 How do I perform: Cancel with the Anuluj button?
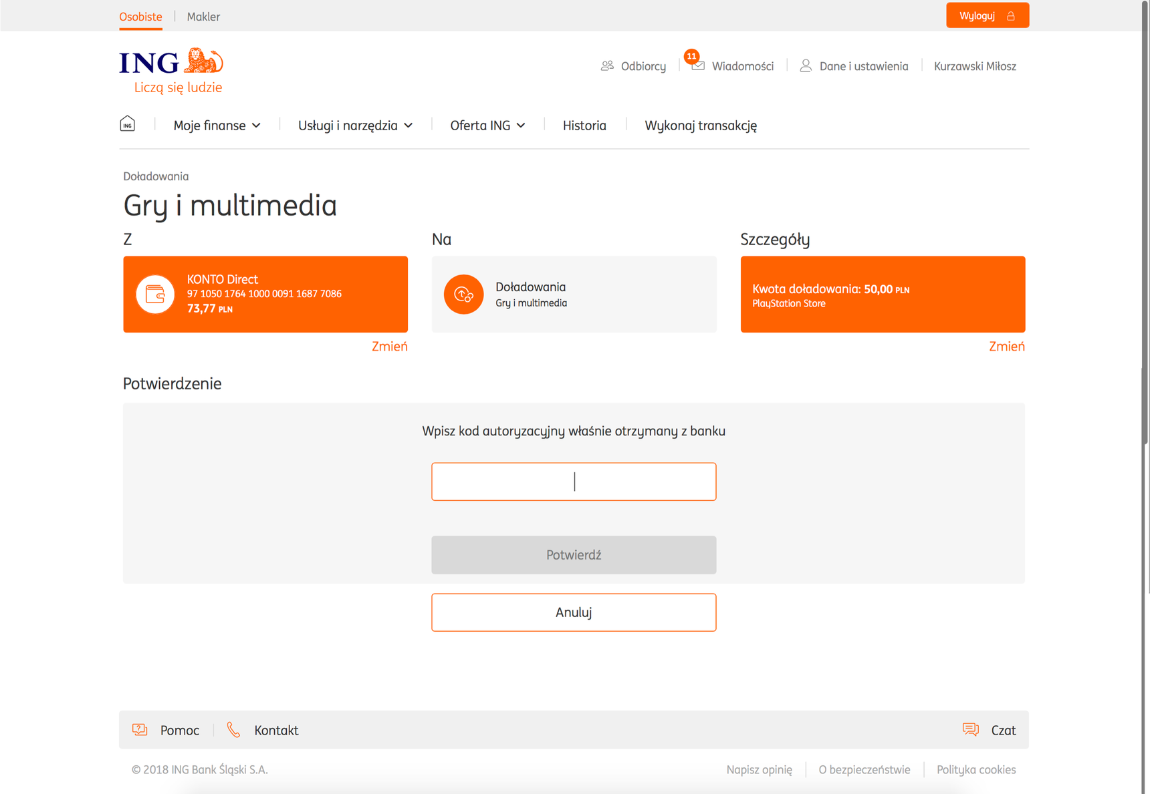tap(574, 612)
